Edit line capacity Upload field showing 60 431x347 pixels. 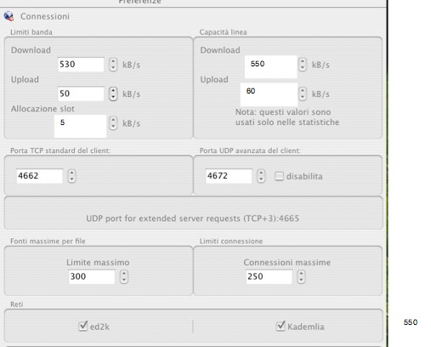click(269, 94)
